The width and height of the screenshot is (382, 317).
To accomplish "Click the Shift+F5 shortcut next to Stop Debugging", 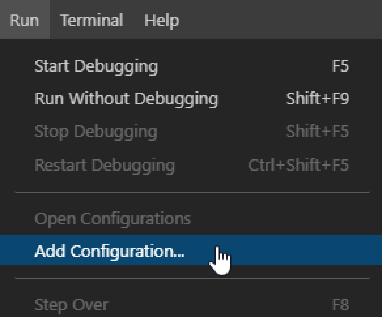I will coord(317,131).
